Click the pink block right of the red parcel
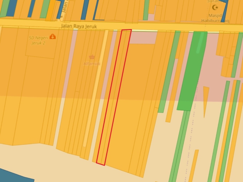The width and height of the screenshot is (243, 182). pos(143,38)
